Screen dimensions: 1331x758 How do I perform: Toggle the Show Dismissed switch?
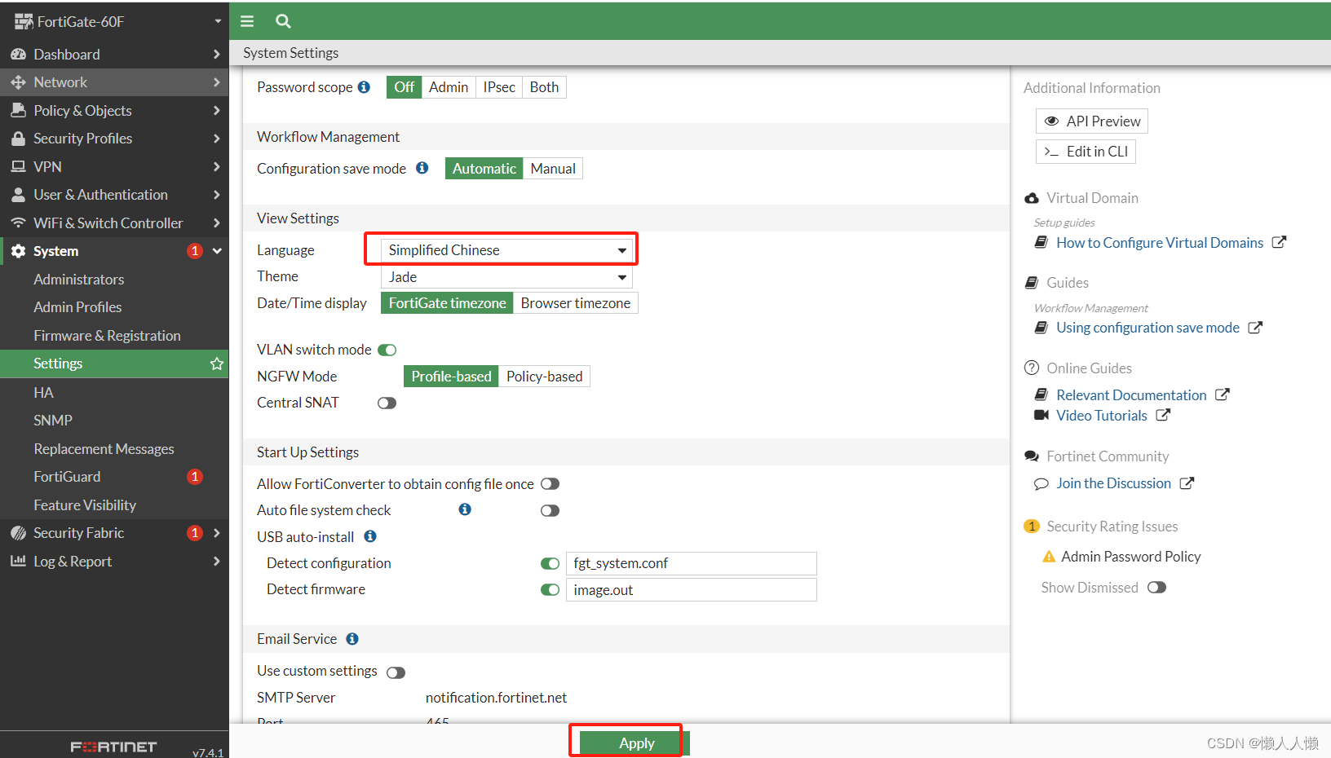[1157, 588]
